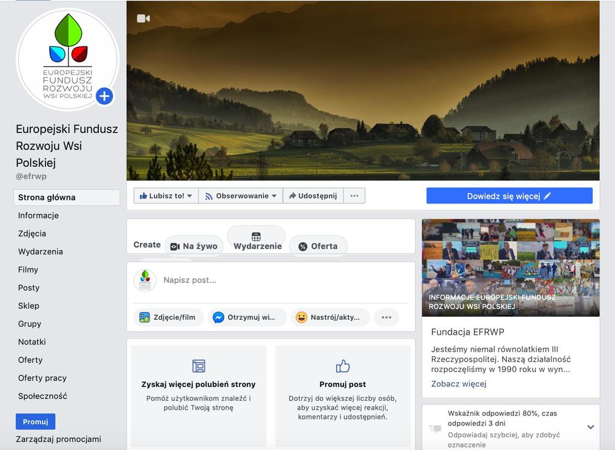Open the three-dots menu next to Udostępnij

[354, 196]
